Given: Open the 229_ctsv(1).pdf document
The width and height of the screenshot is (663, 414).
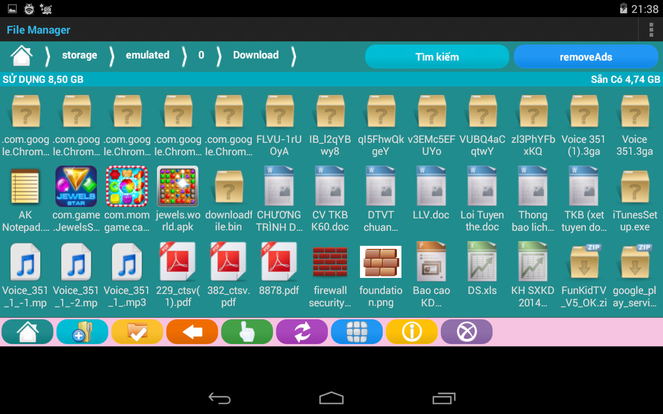Looking at the screenshot, I should click(x=178, y=276).
